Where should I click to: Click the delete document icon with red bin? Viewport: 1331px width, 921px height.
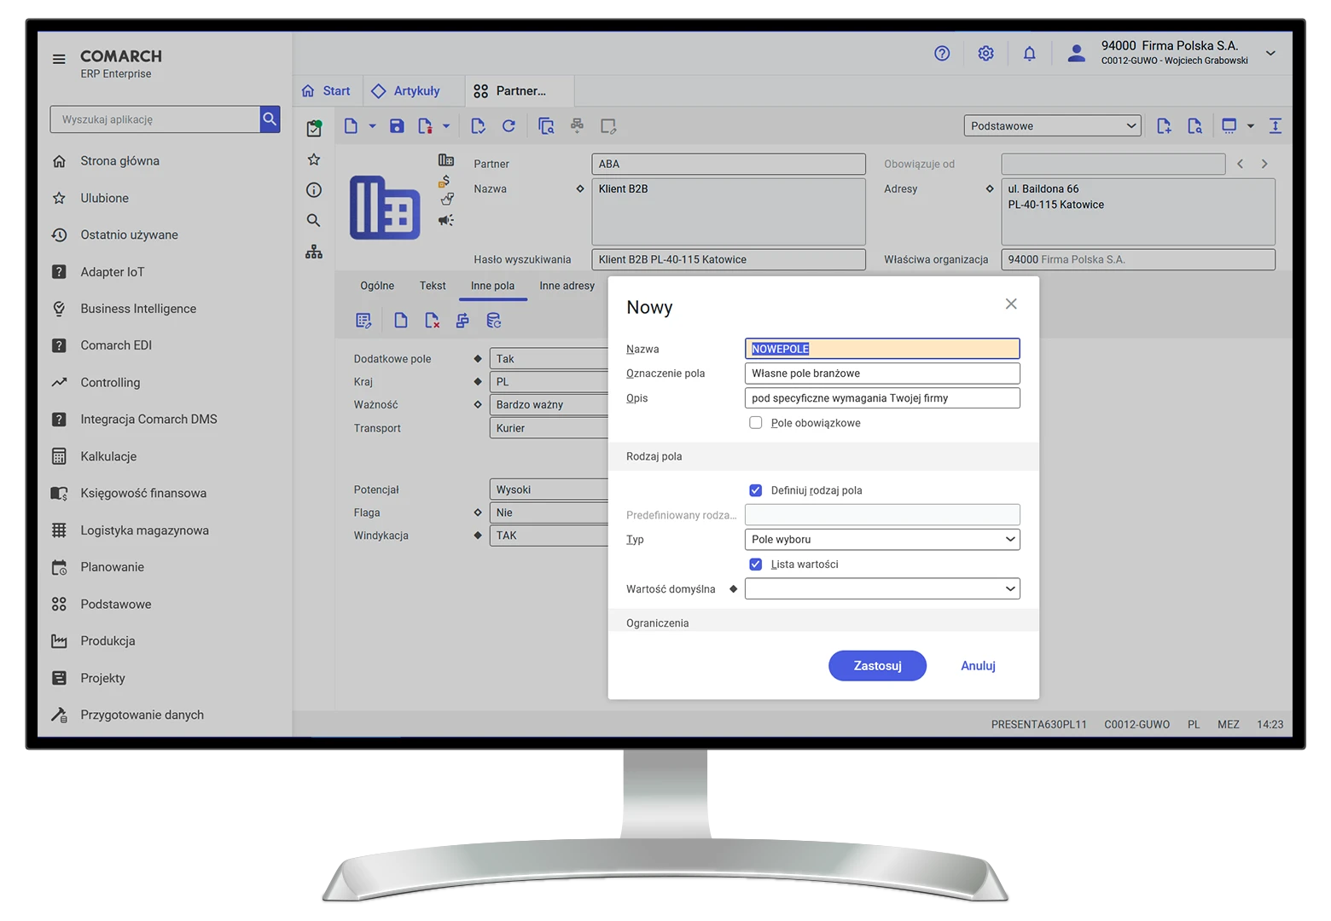(425, 126)
